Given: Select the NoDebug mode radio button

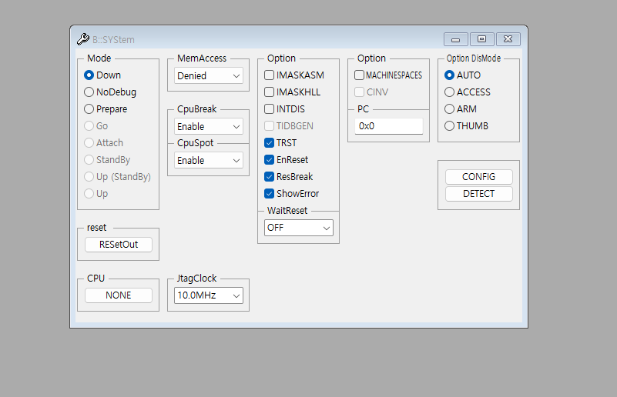Looking at the screenshot, I should (x=89, y=92).
